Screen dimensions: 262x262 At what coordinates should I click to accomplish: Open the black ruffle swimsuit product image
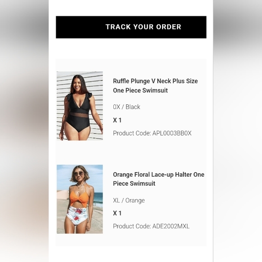[x=80, y=106]
